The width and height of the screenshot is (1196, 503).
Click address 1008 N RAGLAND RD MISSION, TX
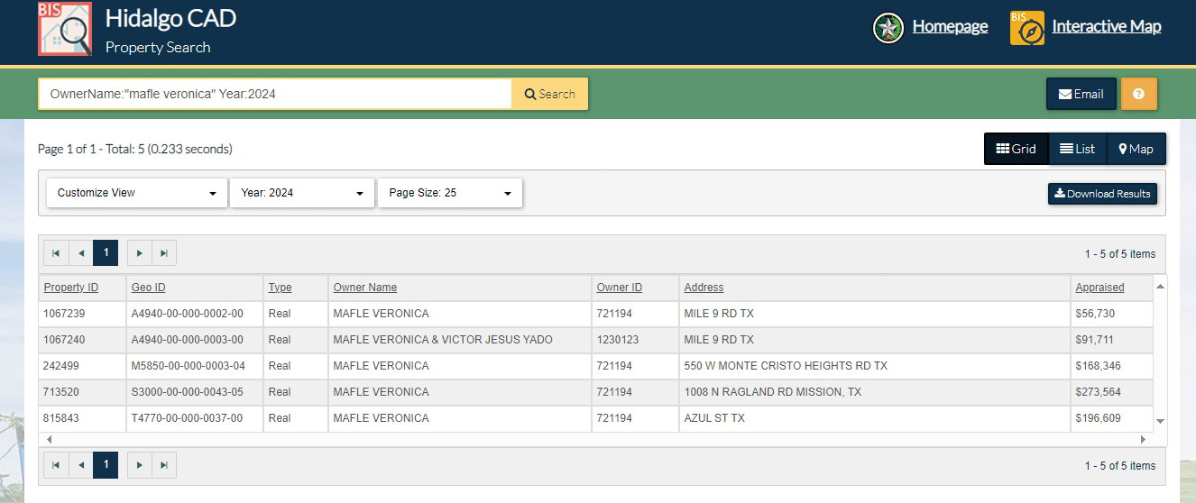click(773, 392)
